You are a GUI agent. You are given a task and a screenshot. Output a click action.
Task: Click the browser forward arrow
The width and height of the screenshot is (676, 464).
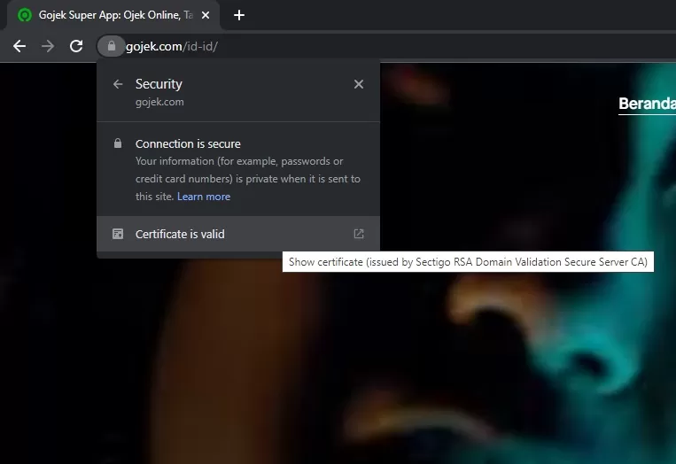(48, 46)
